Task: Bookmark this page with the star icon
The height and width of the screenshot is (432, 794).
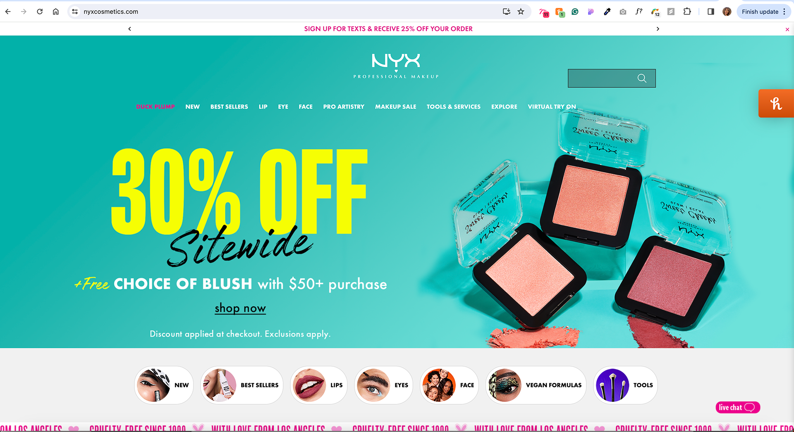Action: [521, 12]
